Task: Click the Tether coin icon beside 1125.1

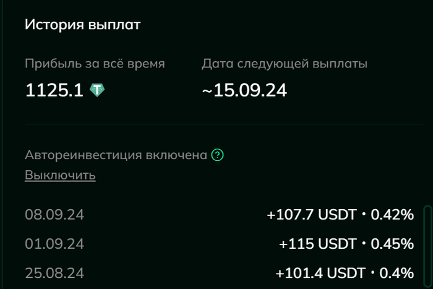Action: (x=98, y=90)
